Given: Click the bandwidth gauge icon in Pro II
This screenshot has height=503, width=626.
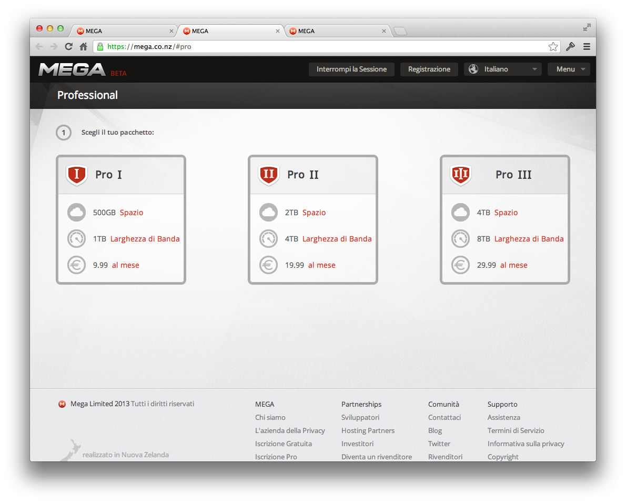Looking at the screenshot, I should (269, 239).
